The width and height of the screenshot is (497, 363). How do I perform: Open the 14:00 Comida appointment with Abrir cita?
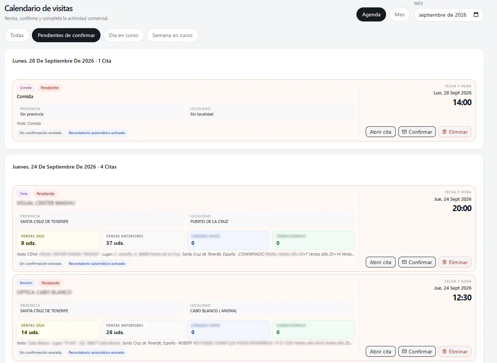(381, 132)
